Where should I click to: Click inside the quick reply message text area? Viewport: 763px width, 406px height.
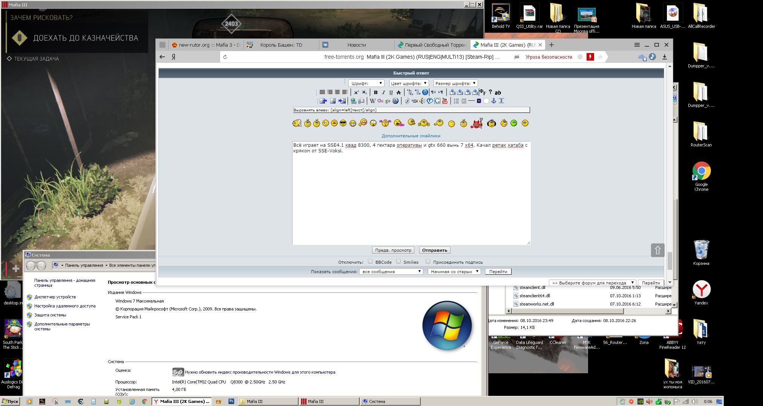[x=411, y=193]
